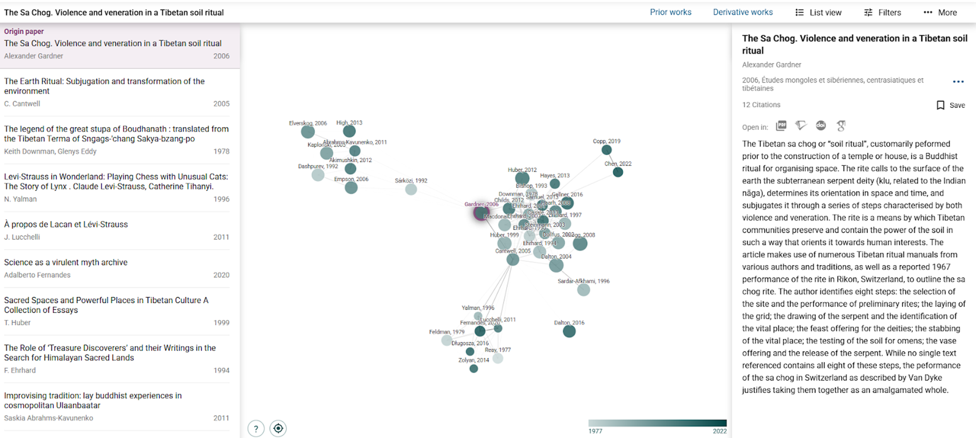Open paper in Semantic Scholar
Screen dimensions: 976x438
[x=801, y=126]
